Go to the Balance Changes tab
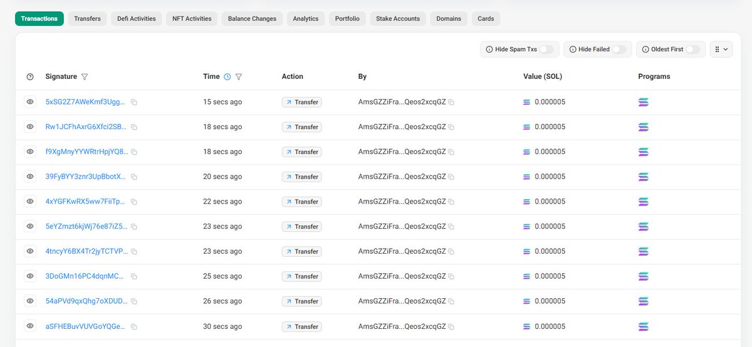 253,19
